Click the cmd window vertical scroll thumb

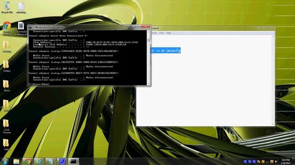coord(148,40)
